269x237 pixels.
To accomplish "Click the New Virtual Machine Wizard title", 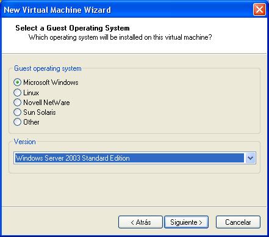I will (57, 10).
